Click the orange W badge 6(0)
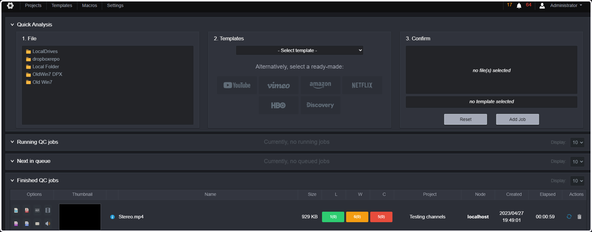 357,217
